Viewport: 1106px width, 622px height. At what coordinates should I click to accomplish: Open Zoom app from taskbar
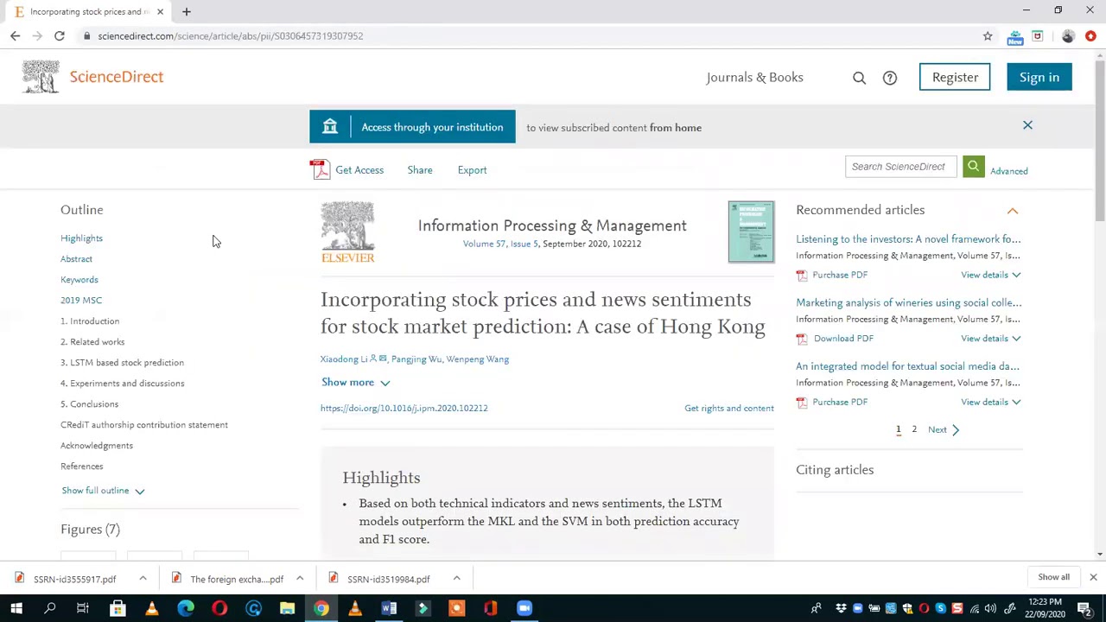click(x=524, y=608)
